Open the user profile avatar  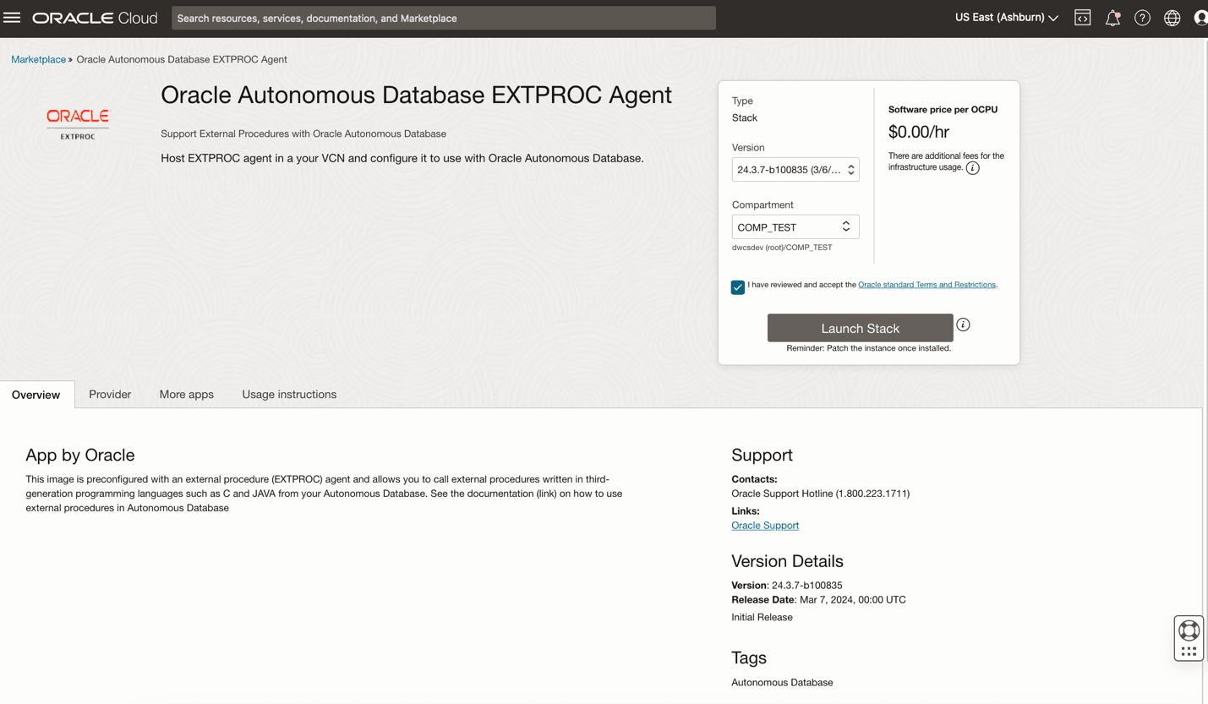pyautogui.click(x=1201, y=17)
